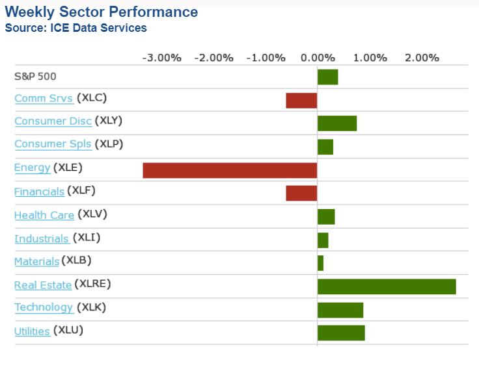Click the Utilities sector link
Image resolution: width=479 pixels, height=367 pixels.
pos(32,331)
